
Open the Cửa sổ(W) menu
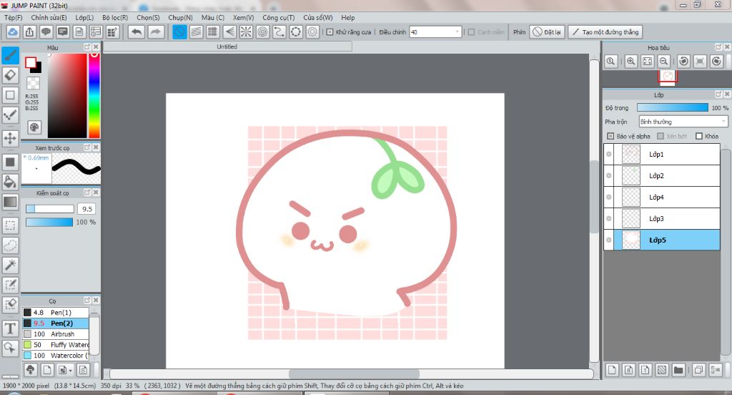click(318, 18)
